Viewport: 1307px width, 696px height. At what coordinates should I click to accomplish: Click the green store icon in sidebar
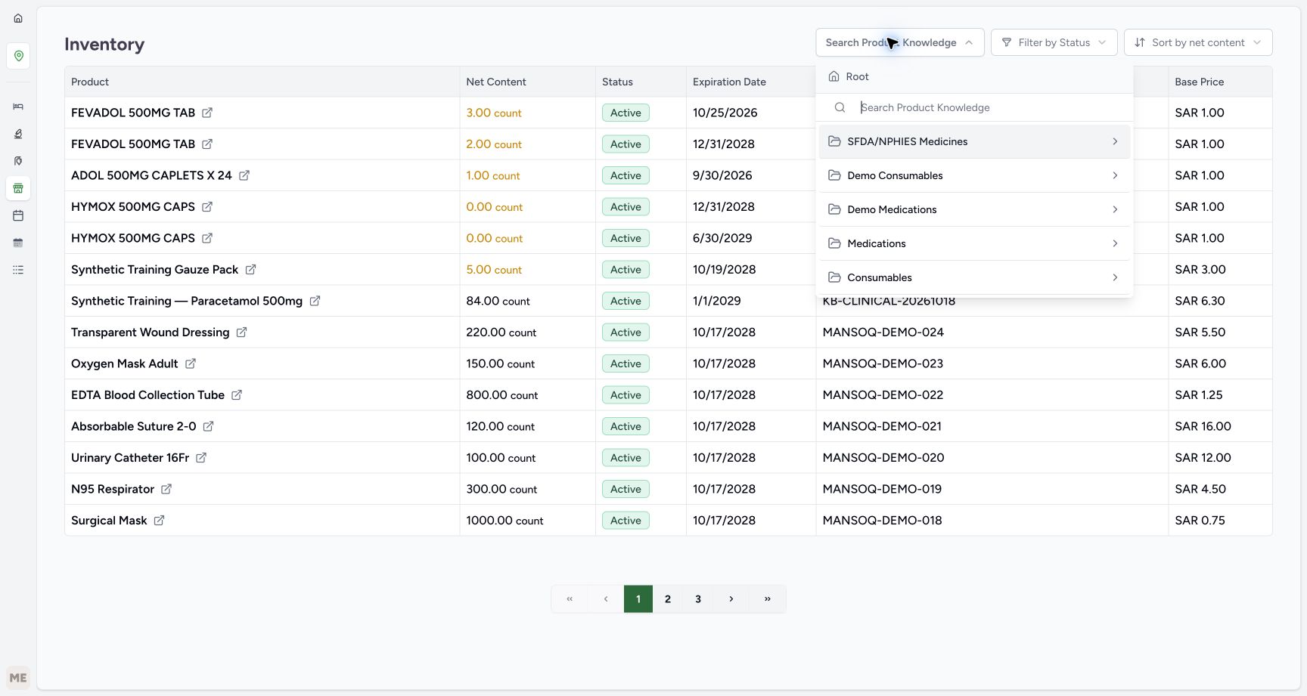18,188
